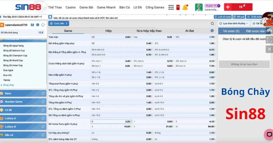This screenshot has width=273, height=143.
Task: Click the Lô đề sidebar open-in-new icon
Action: (43, 110)
